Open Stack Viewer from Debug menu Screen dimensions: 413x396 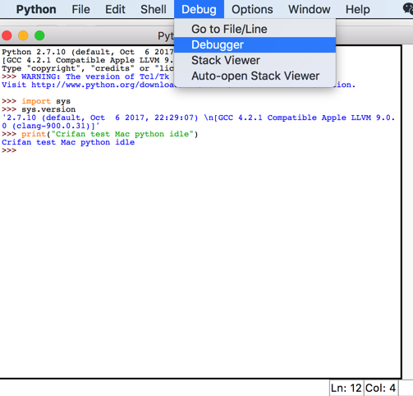(x=255, y=60)
